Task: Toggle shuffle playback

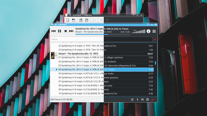Action: coord(142,100)
